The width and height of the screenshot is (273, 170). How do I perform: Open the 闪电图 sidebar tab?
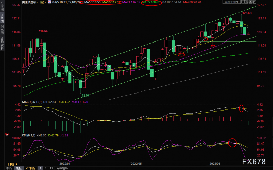[x=2, y=30]
